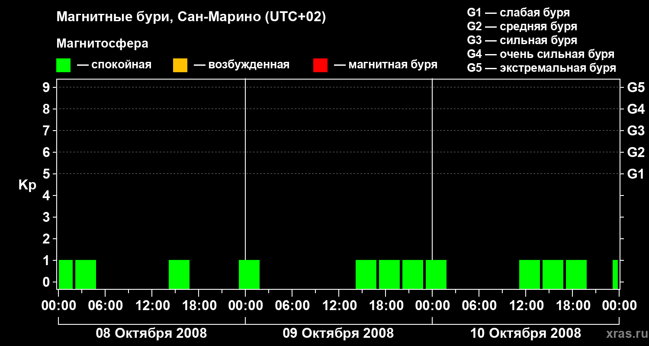Image resolution: width=649 pixels, height=346 pixels.
Task: Click «G3 — сильная буря» legend line
Action: [x=522, y=40]
